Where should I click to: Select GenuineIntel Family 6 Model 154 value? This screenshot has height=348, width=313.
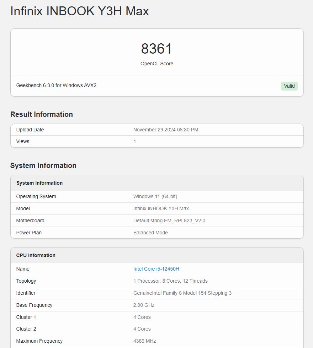click(x=182, y=293)
